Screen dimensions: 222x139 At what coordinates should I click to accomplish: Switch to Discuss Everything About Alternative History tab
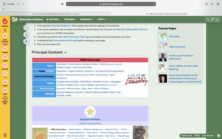[x=56, y=14]
